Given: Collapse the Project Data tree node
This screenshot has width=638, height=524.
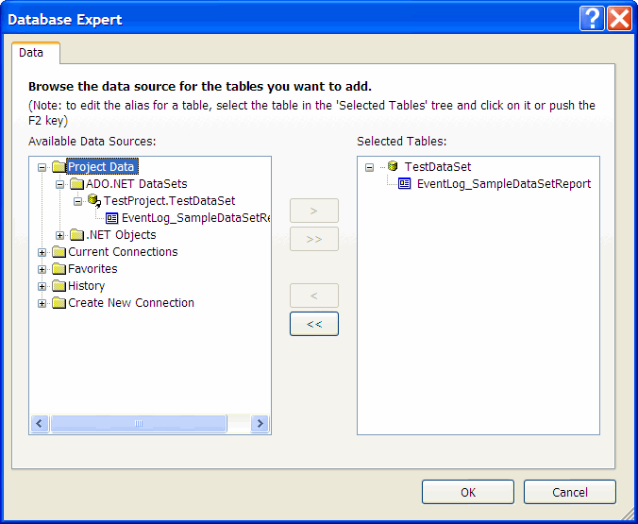Looking at the screenshot, I should tap(42, 168).
